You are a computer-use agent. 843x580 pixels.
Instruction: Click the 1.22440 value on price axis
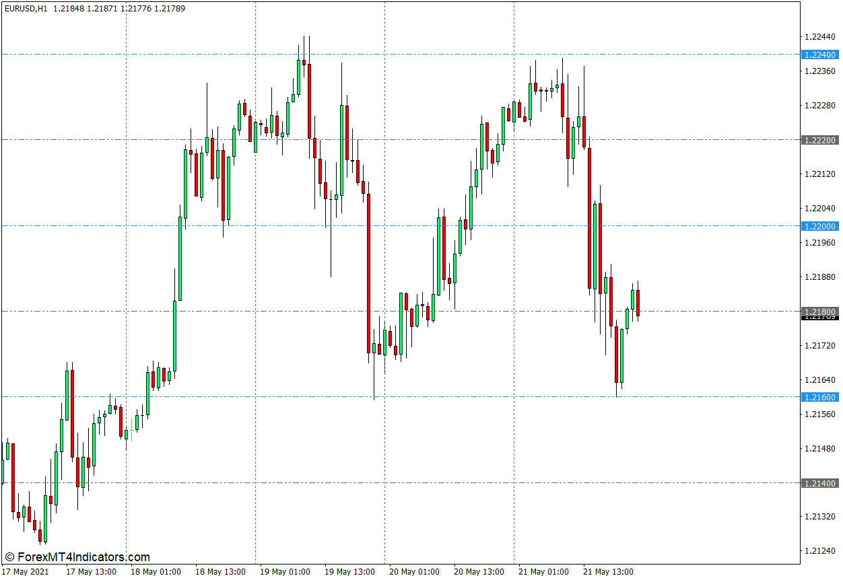[819, 37]
